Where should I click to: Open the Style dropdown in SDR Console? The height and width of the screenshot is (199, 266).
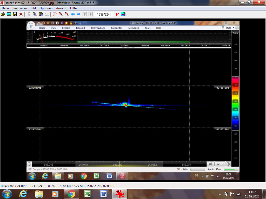(x=230, y=28)
